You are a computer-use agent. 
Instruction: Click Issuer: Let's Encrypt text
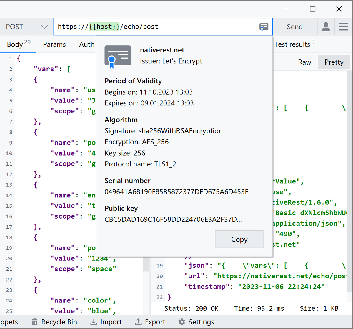click(171, 61)
